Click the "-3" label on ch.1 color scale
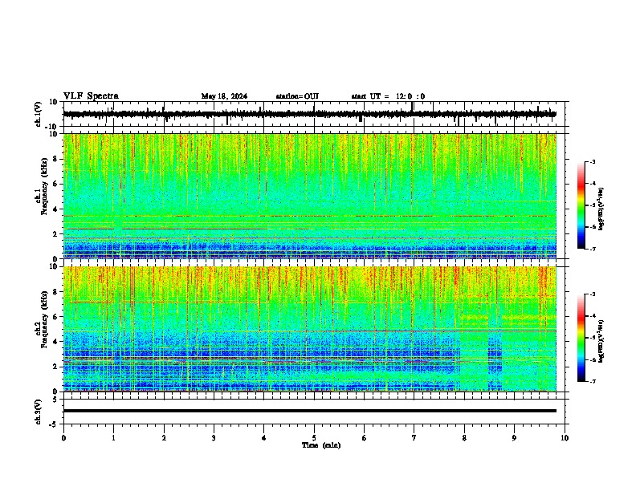636x491 pixels. [x=592, y=162]
